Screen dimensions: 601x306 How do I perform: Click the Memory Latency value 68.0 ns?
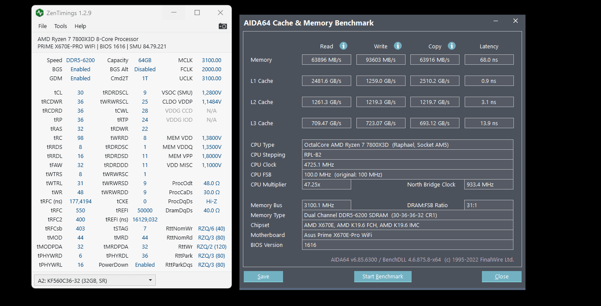489,60
